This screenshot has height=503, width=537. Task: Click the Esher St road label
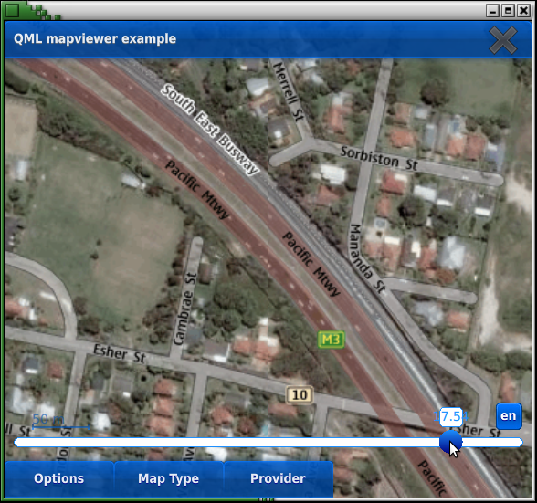120,353
